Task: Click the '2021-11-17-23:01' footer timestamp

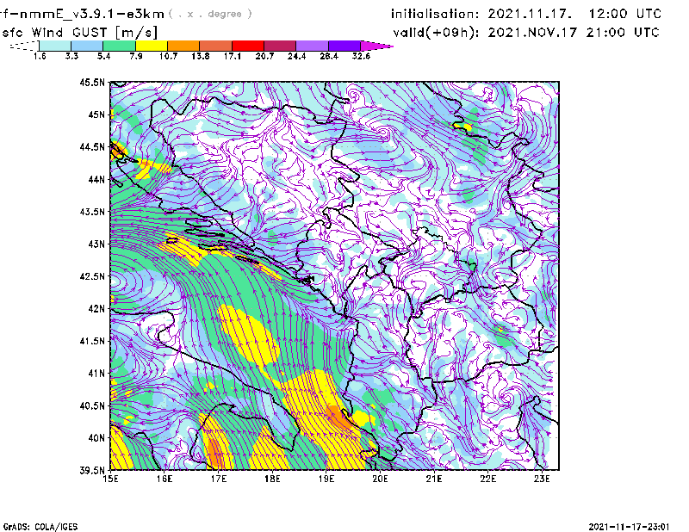Action: tap(629, 527)
